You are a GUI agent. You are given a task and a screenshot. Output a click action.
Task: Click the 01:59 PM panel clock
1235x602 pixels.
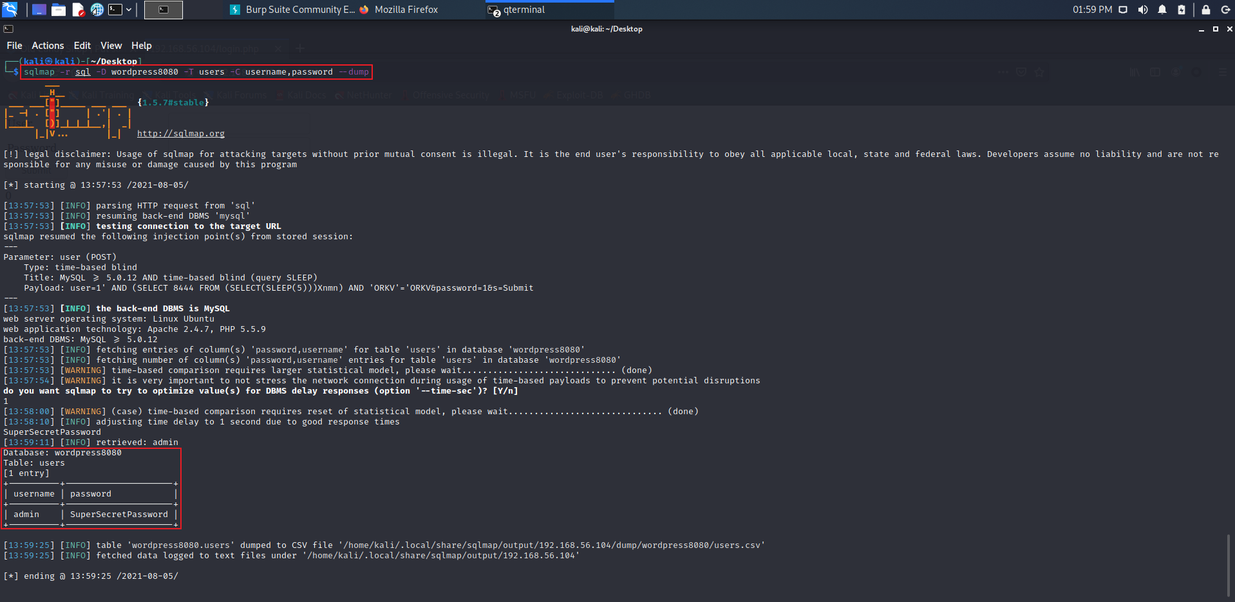(1092, 10)
